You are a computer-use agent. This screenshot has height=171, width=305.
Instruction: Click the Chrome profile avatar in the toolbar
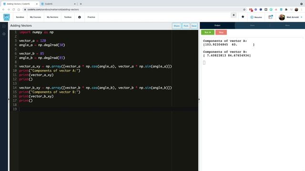click(x=296, y=9)
